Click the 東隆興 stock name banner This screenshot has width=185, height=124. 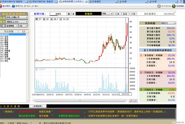click(x=89, y=14)
